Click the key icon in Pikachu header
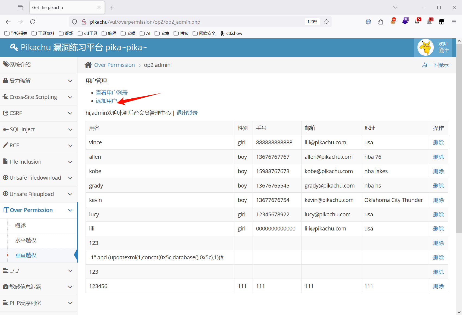Screen dimensions: 462x315 pos(14,47)
